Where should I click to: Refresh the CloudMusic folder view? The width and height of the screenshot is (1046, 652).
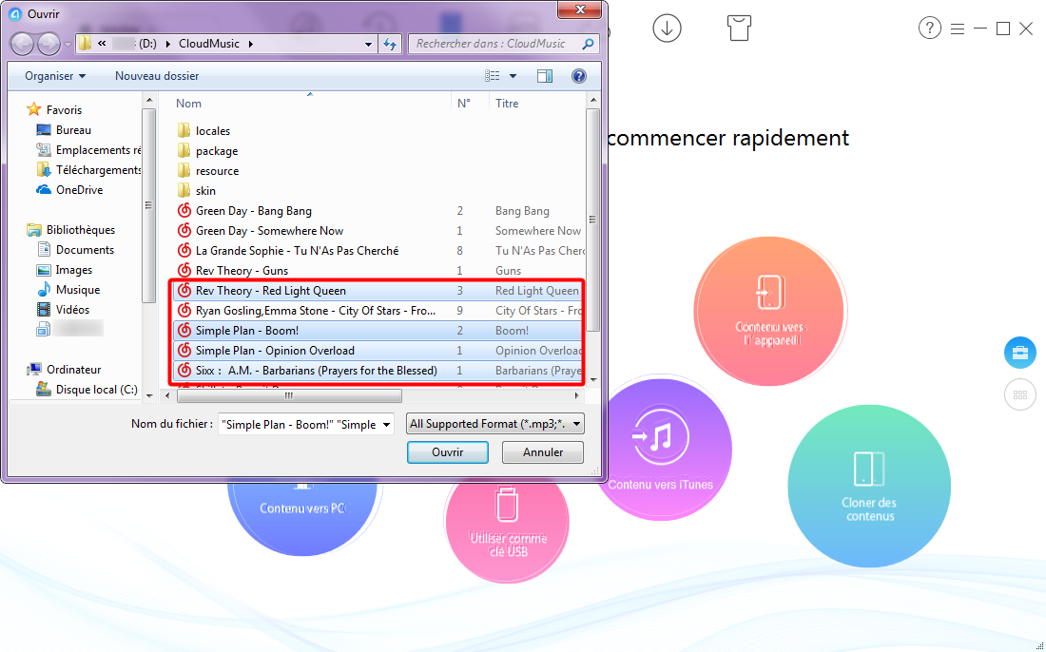click(390, 44)
